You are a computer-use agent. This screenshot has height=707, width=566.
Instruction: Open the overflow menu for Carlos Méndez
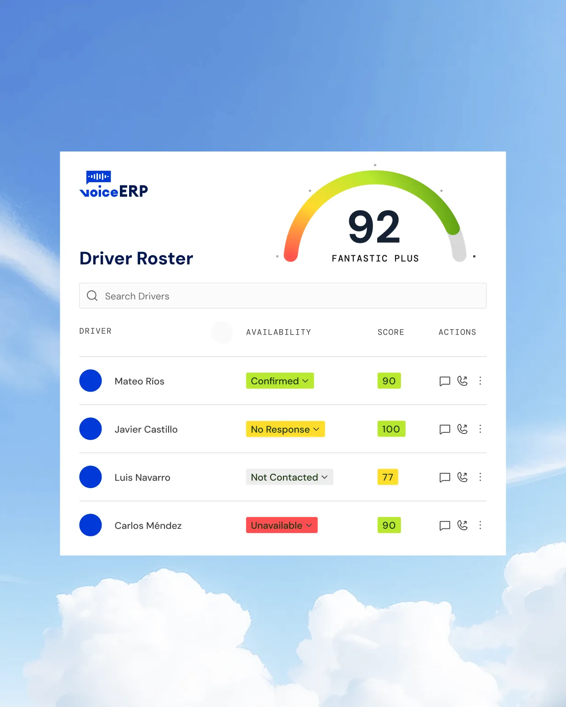481,526
